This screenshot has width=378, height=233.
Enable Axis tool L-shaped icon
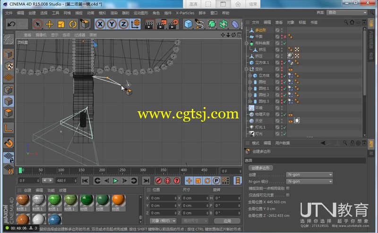(x=9, y=128)
